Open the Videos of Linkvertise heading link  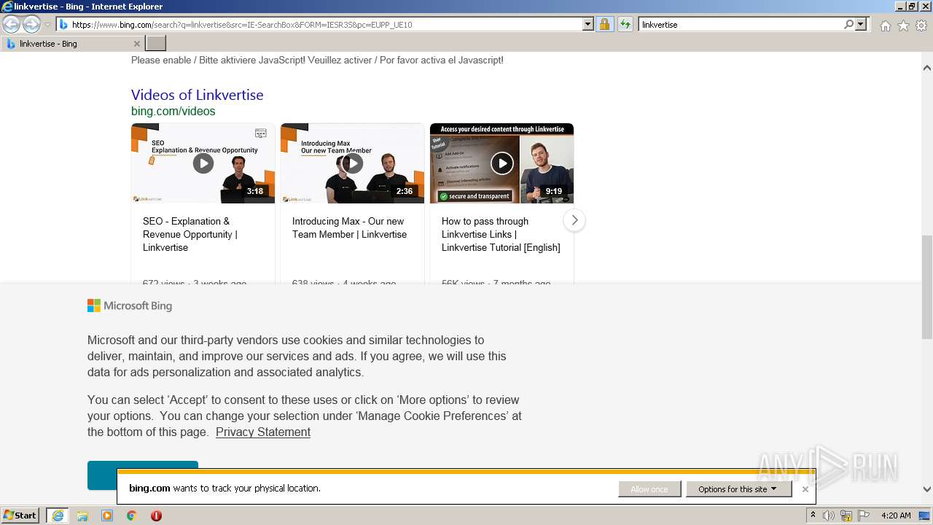[197, 95]
